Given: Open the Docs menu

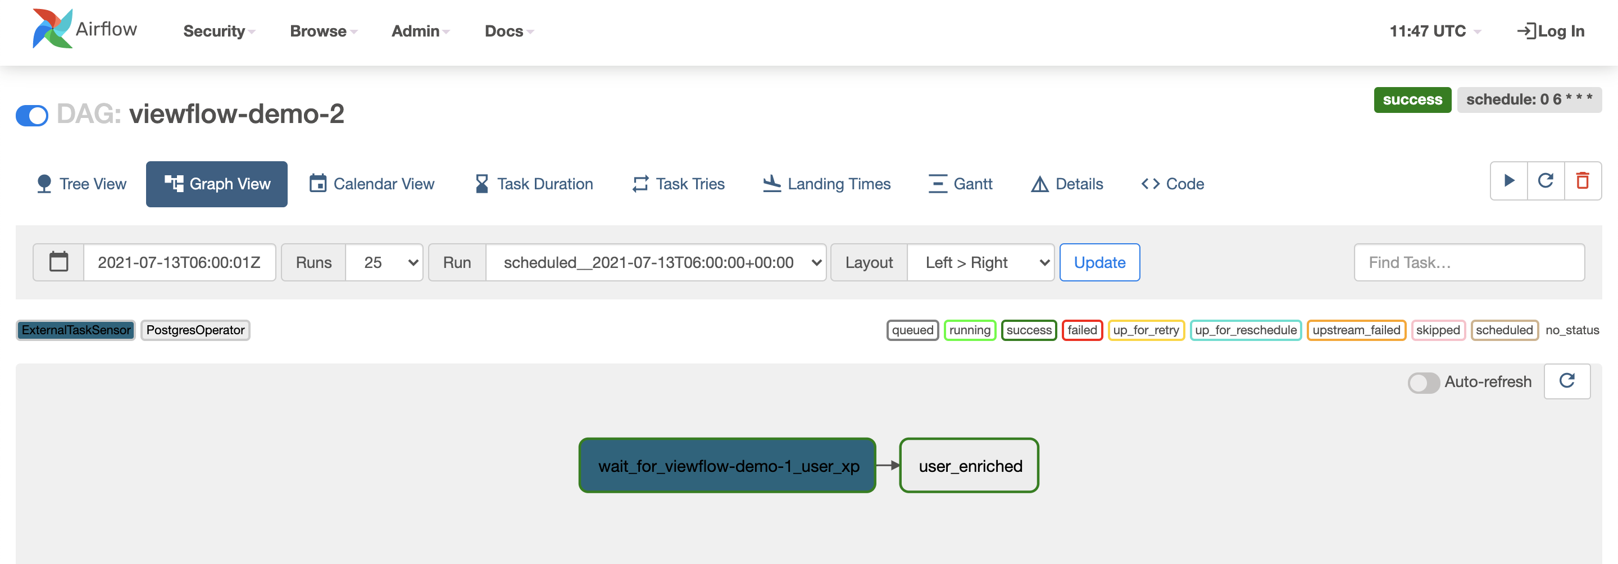Looking at the screenshot, I should click(509, 31).
